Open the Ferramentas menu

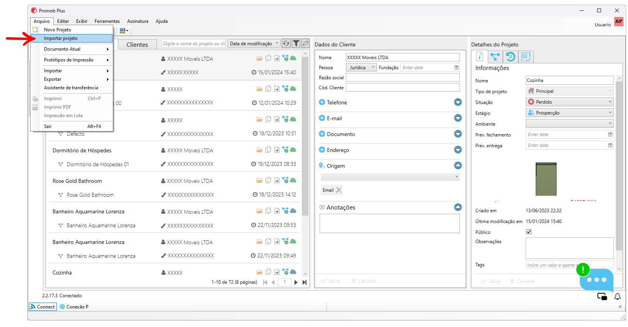click(107, 21)
